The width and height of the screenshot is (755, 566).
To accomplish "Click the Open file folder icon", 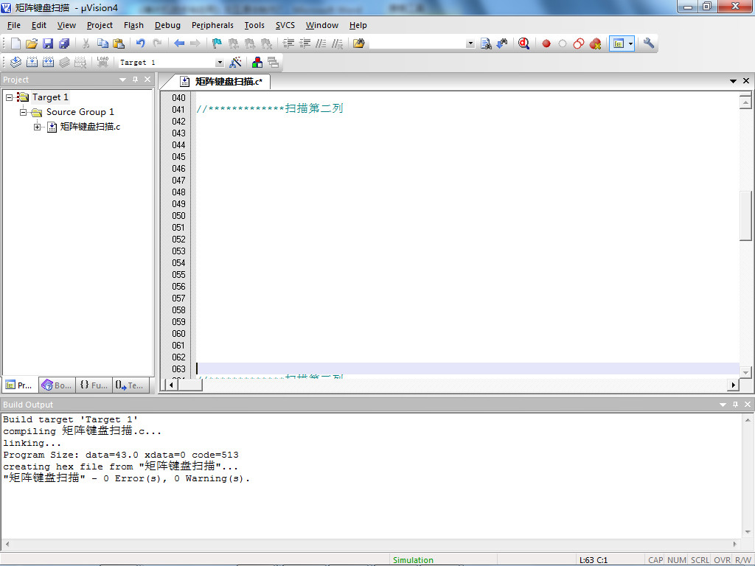I will click(32, 43).
